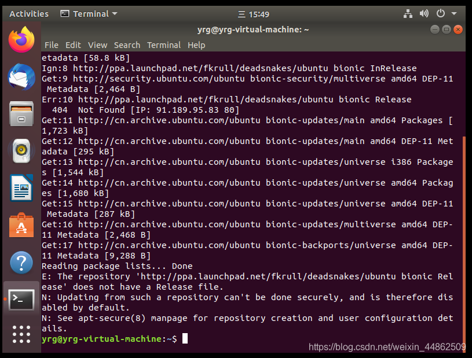472x358 pixels.
Task: Click the 'Get:17' bionic-backports line
Action: point(247,250)
